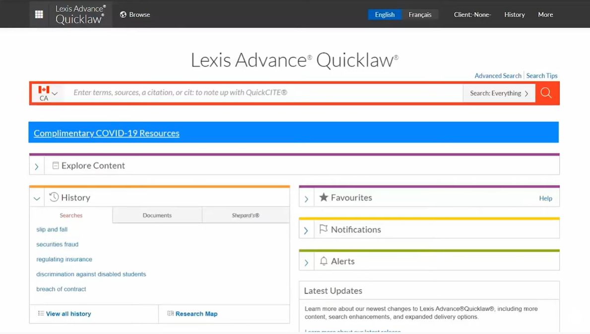Expand the Alerts panel
This screenshot has height=334, width=590.
click(x=306, y=262)
